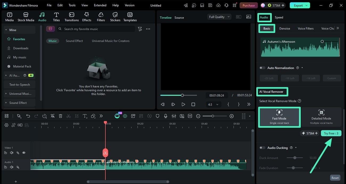Mute the Audio 1 track
The width and height of the screenshot is (346, 184).
coord(11,167)
